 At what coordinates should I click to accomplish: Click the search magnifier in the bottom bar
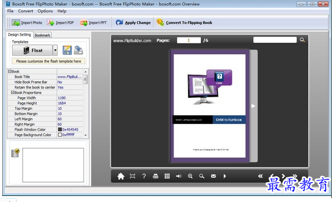coord(202,176)
